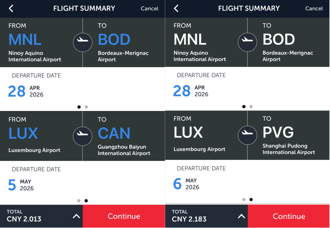Cancel the right flight summary
Image resolution: width=330 pixels, height=228 pixels.
pyautogui.click(x=314, y=9)
